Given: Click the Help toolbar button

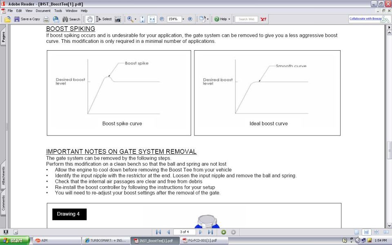Looking at the screenshot, I should click(220, 19).
